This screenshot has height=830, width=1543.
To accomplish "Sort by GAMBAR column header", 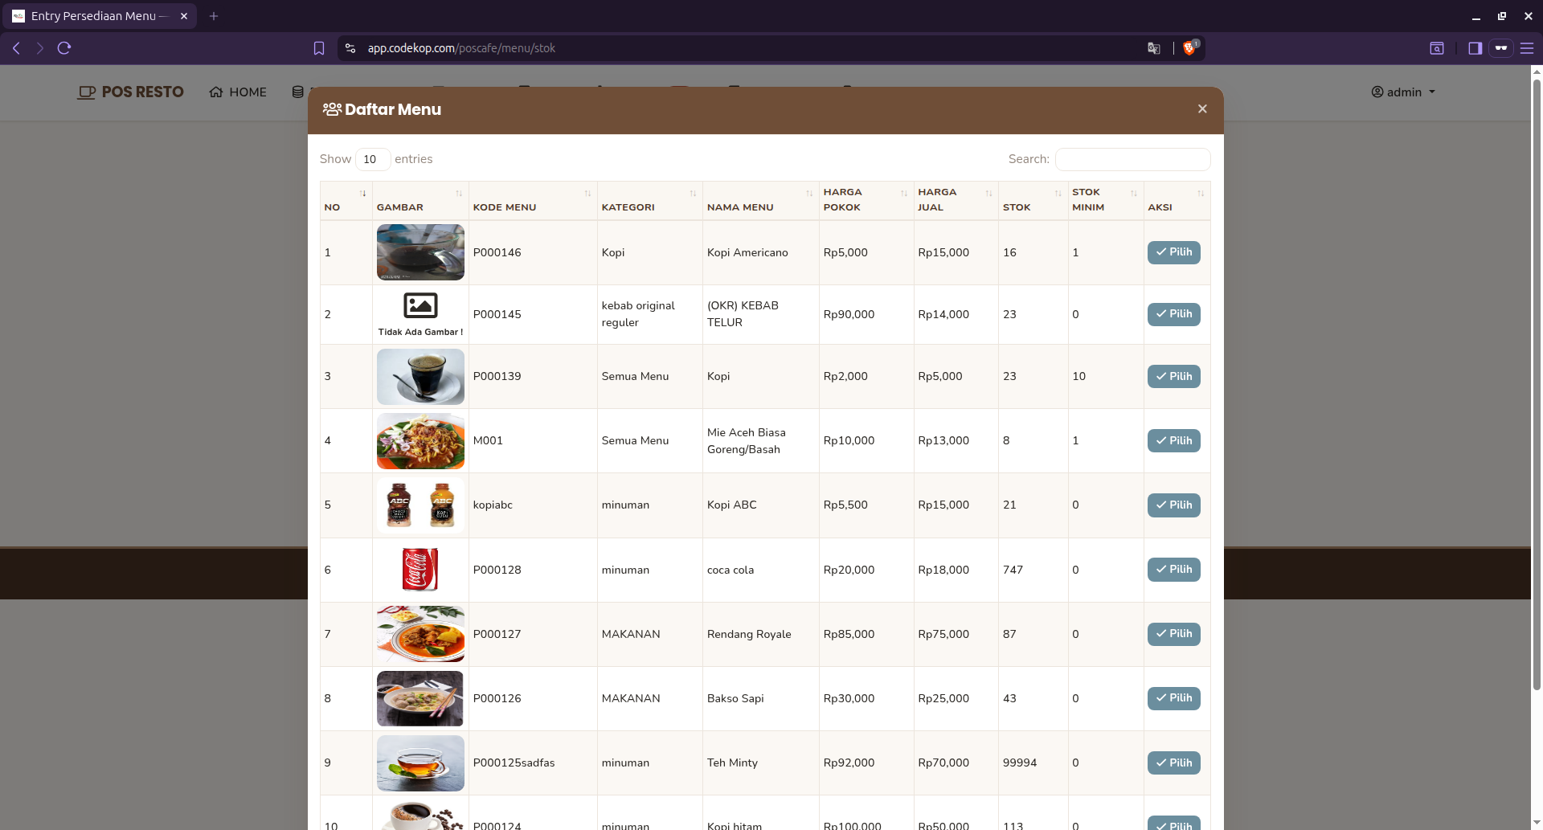I will [420, 200].
